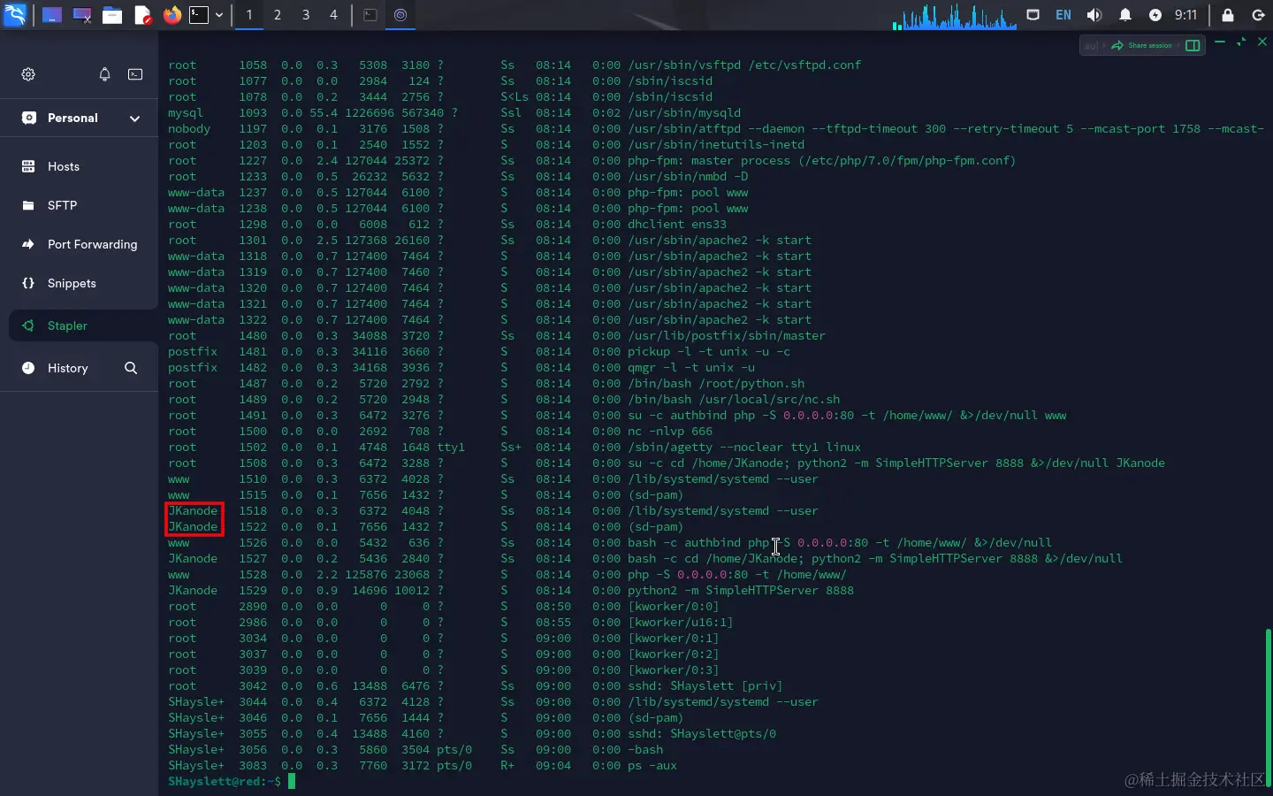
Task: Click the Share session button
Action: tap(1141, 45)
